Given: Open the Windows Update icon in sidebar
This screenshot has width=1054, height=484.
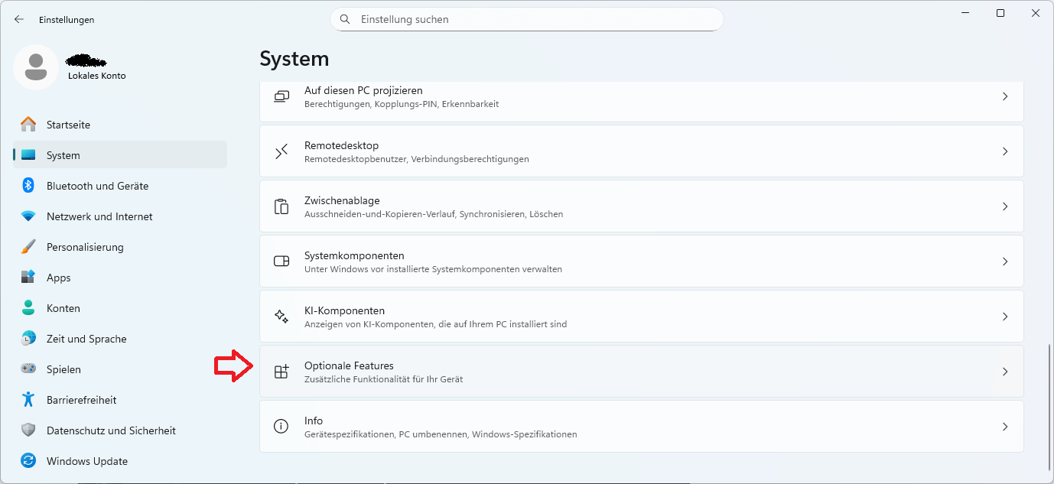Looking at the screenshot, I should 28,460.
